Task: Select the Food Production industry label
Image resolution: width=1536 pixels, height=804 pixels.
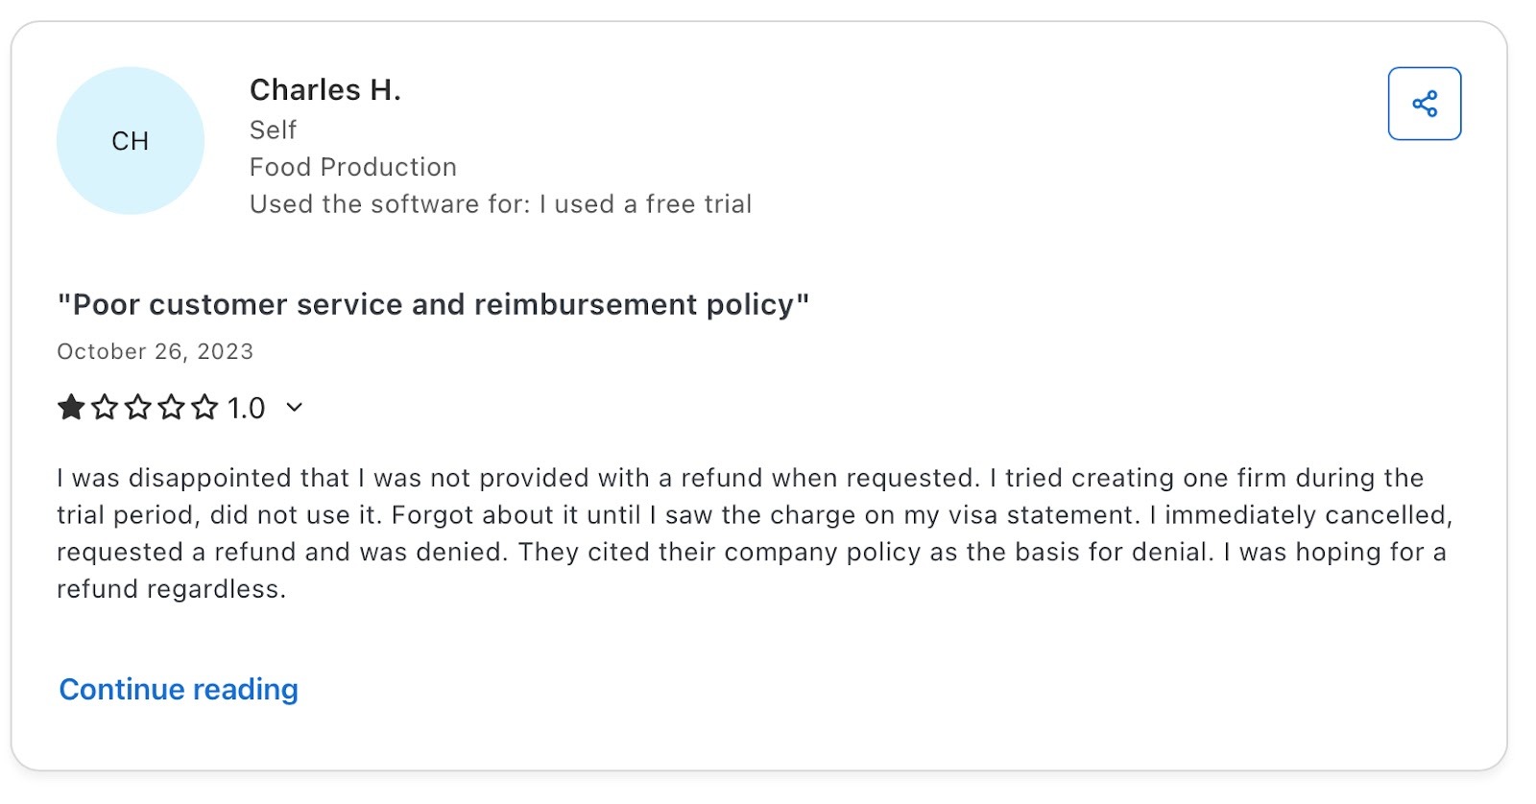Action: (353, 167)
